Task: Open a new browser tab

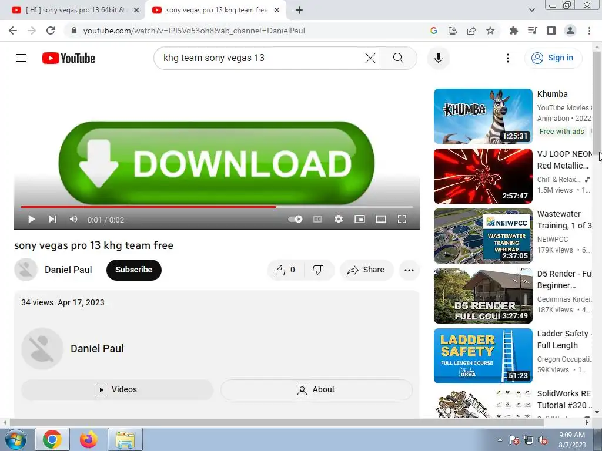Action: pyautogui.click(x=299, y=11)
